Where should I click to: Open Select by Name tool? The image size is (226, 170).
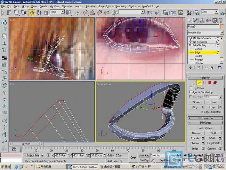(x=9, y=13)
